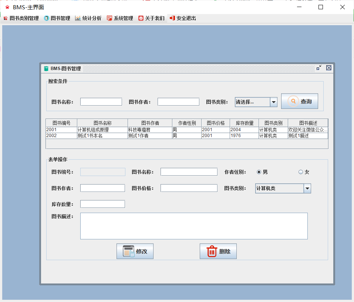Click the 作者性别 column header
Screen dimensions: 354x302
click(x=187, y=123)
